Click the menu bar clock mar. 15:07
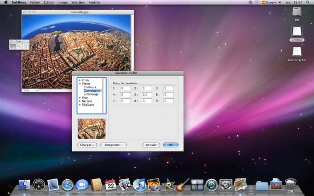 point(294,2)
